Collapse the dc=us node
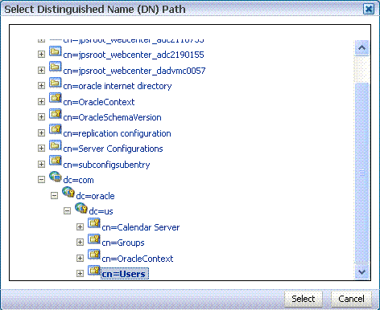Viewport: 380px width, 310px height. coord(67,211)
